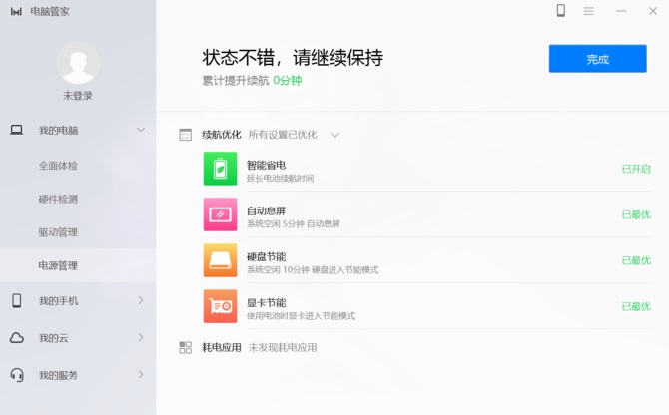669x415 pixels.
Task: Toggle 硬盘节能 已最优 status
Action: point(636,260)
